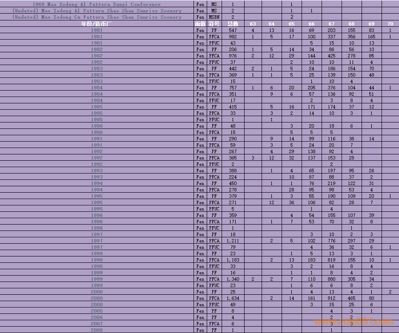Click the 1,634 total cell for 2000 PFCA
399x333 pixels.
pyautogui.click(x=233, y=298)
